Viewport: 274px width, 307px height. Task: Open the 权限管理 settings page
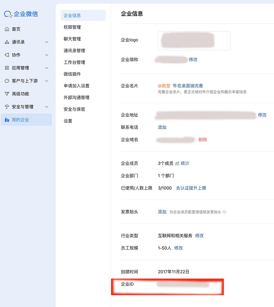coord(72,27)
